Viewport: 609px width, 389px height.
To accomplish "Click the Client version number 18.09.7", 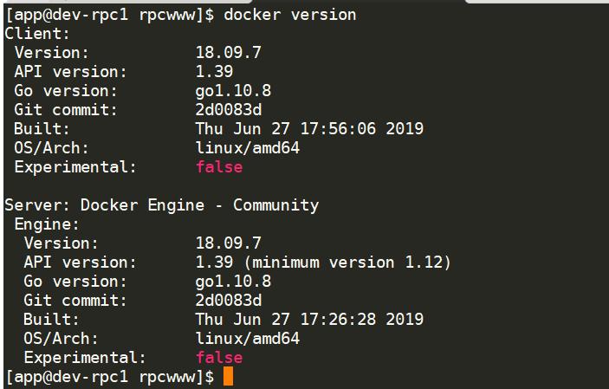I will (x=229, y=53).
